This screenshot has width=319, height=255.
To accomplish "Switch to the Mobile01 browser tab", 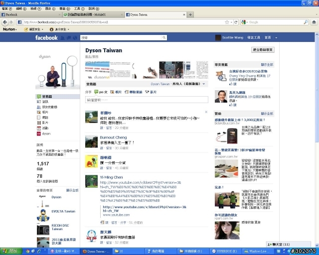I will pos(93,14).
